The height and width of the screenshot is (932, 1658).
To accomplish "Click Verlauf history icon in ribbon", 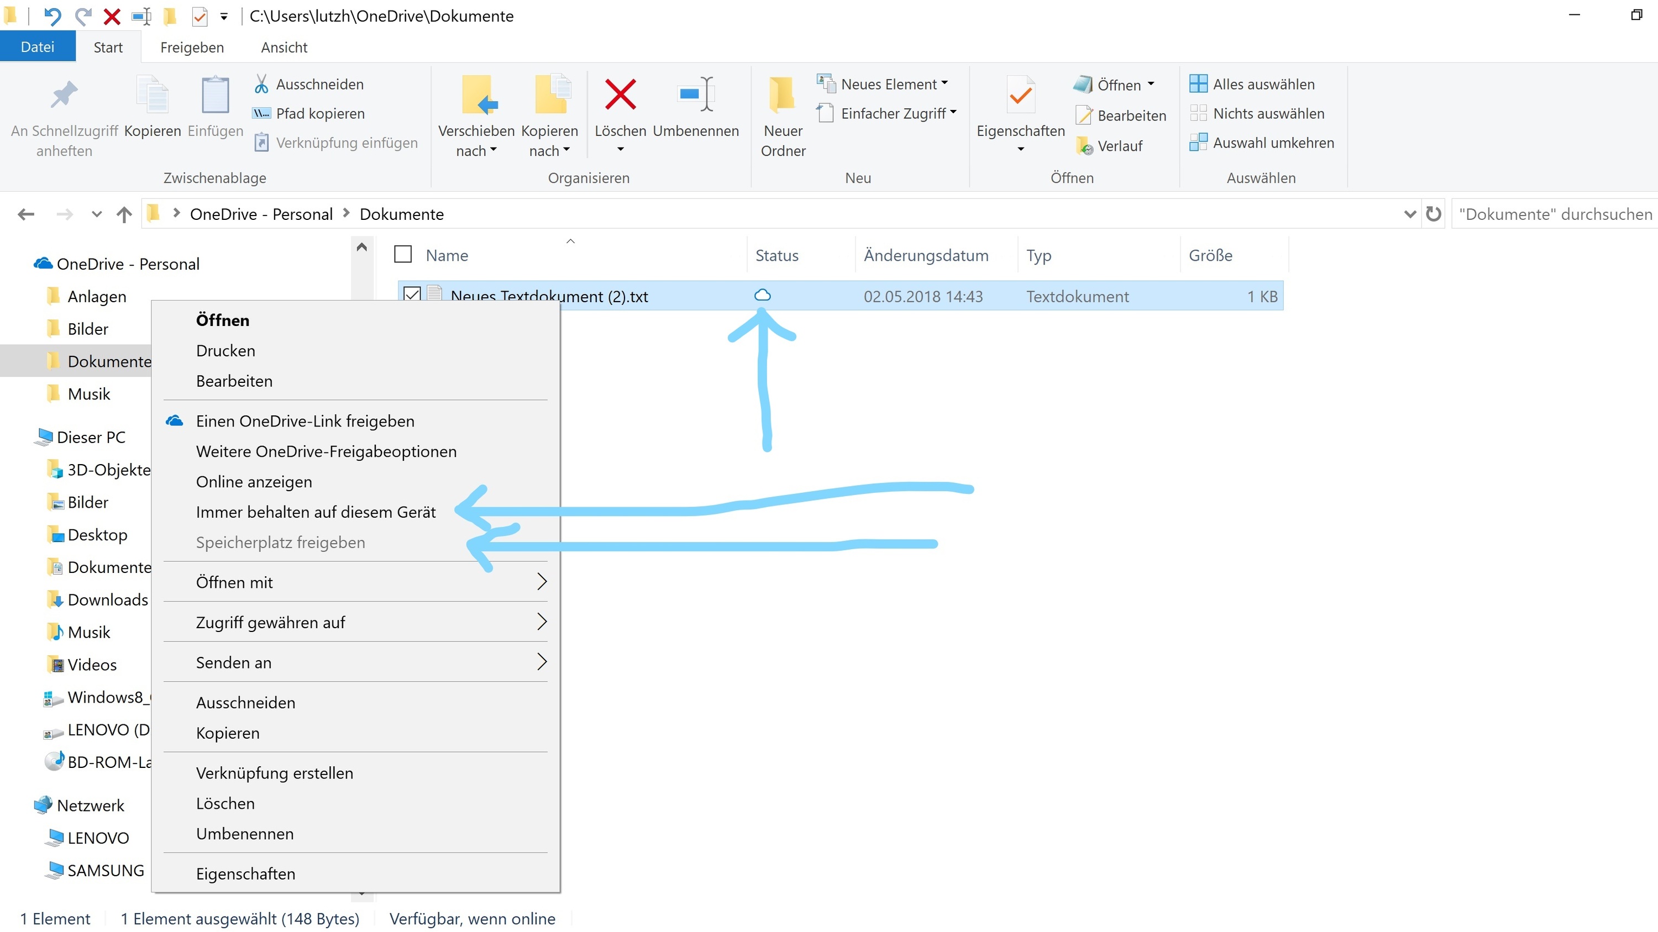I will [x=1084, y=146].
